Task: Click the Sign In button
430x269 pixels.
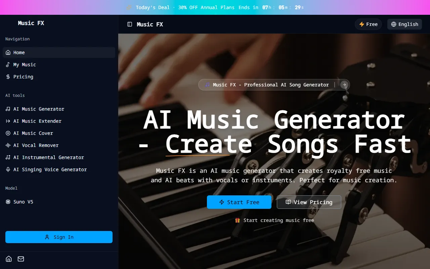Action: 59,237
